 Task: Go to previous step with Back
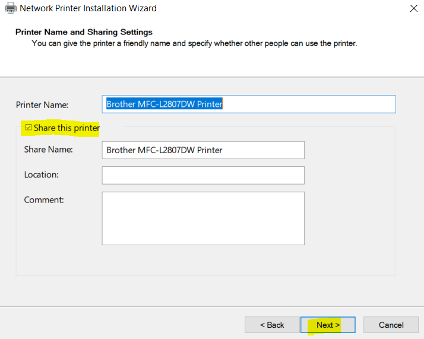[272, 325]
